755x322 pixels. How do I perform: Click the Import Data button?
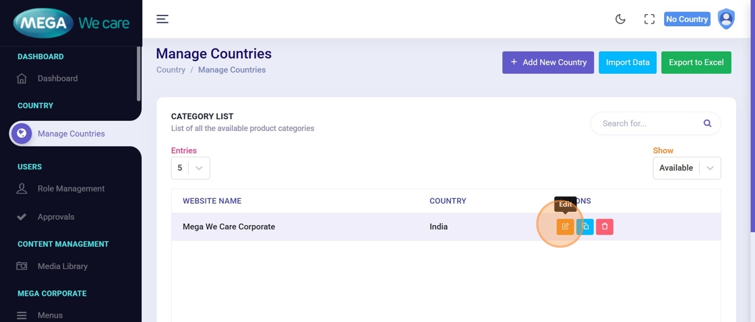click(627, 63)
